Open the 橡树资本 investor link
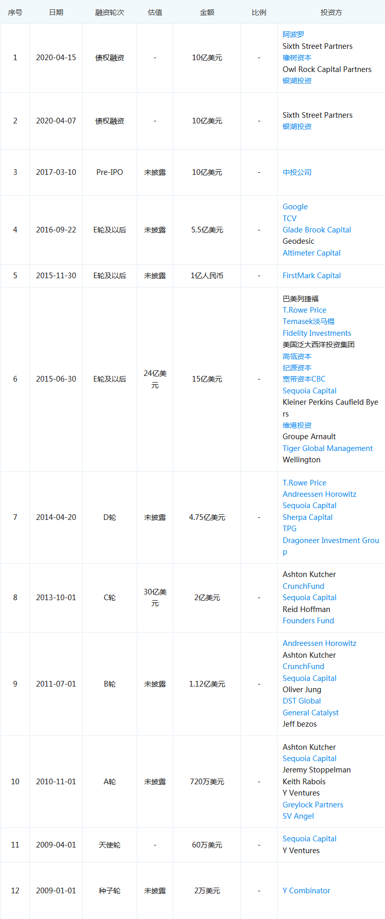 tap(297, 58)
